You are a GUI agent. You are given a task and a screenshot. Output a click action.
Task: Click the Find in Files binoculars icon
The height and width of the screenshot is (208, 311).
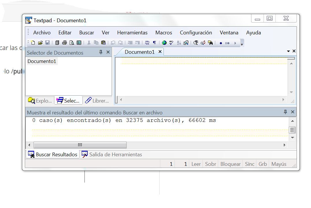(x=210, y=42)
